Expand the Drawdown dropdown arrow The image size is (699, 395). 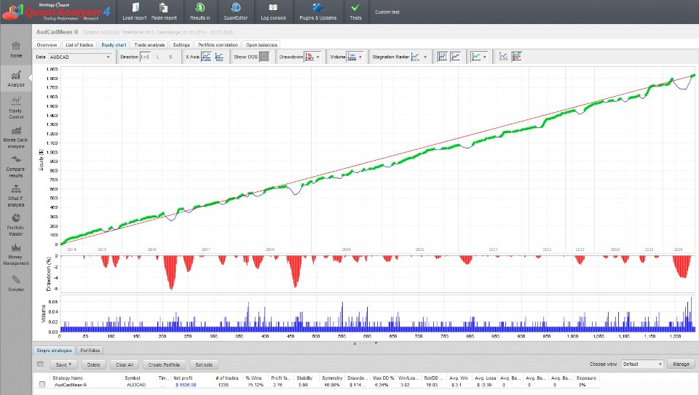tap(318, 57)
